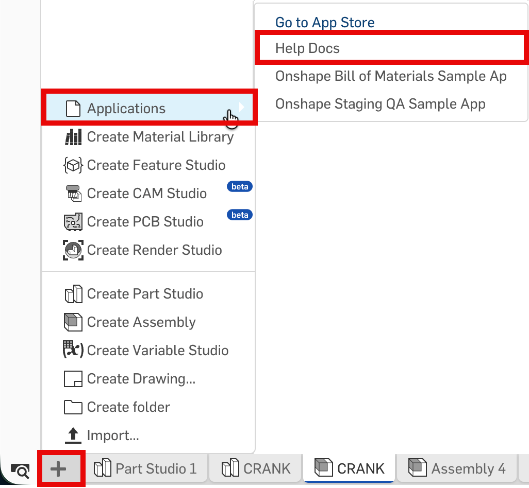Screen dimensions: 529x488
Task: Click the plus Insert new tab button
Action: click(58, 469)
